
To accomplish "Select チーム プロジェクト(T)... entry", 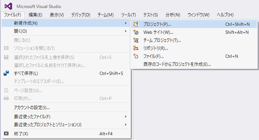I will coord(194,40).
